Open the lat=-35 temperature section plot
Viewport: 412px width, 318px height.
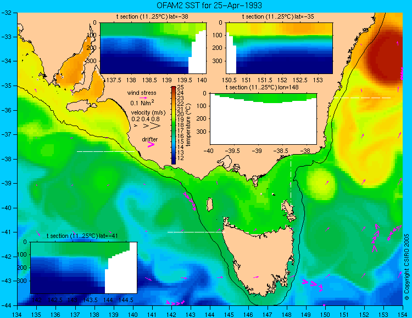tap(279, 48)
